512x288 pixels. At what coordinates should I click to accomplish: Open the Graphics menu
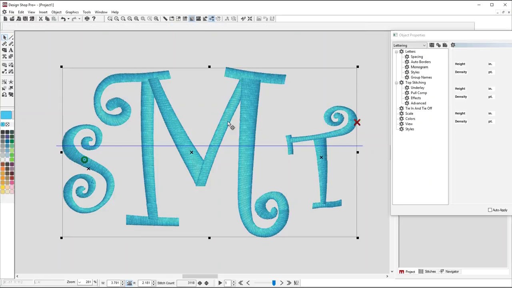click(72, 12)
